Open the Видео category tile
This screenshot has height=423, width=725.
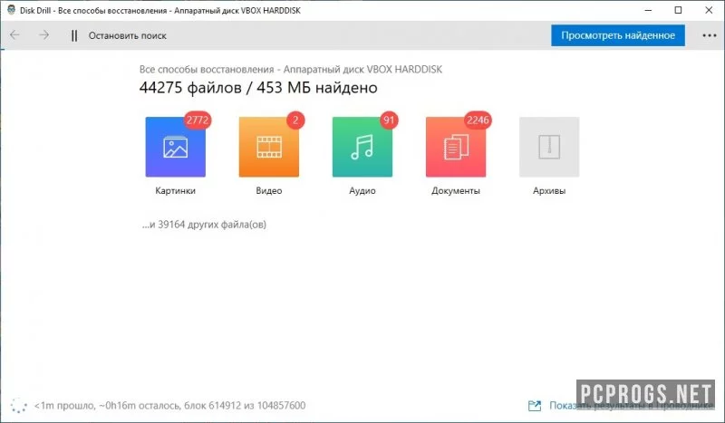[268, 147]
